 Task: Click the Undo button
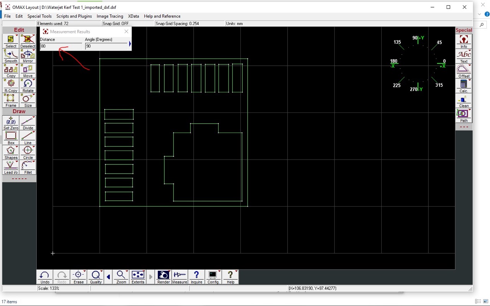point(45,277)
